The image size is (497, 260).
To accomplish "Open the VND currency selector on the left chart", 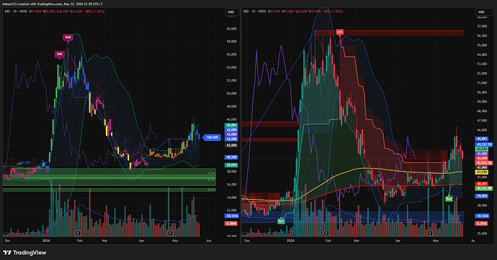I will point(230,12).
